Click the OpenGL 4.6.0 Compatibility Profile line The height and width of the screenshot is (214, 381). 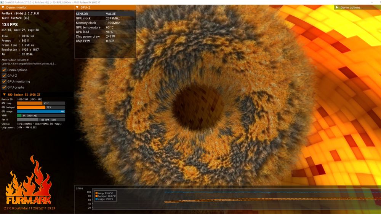[x=29, y=64]
